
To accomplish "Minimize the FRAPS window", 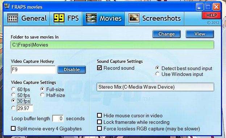I will (x=200, y=7).
